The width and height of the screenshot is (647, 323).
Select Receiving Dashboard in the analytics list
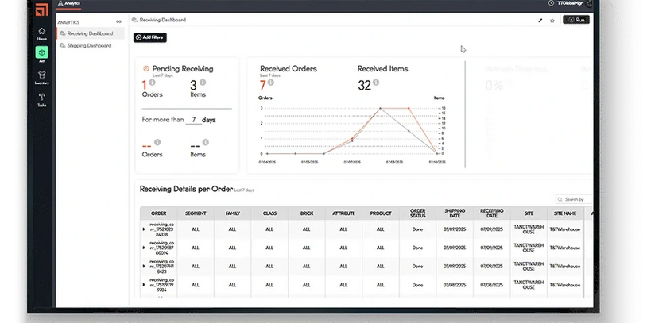click(89, 33)
